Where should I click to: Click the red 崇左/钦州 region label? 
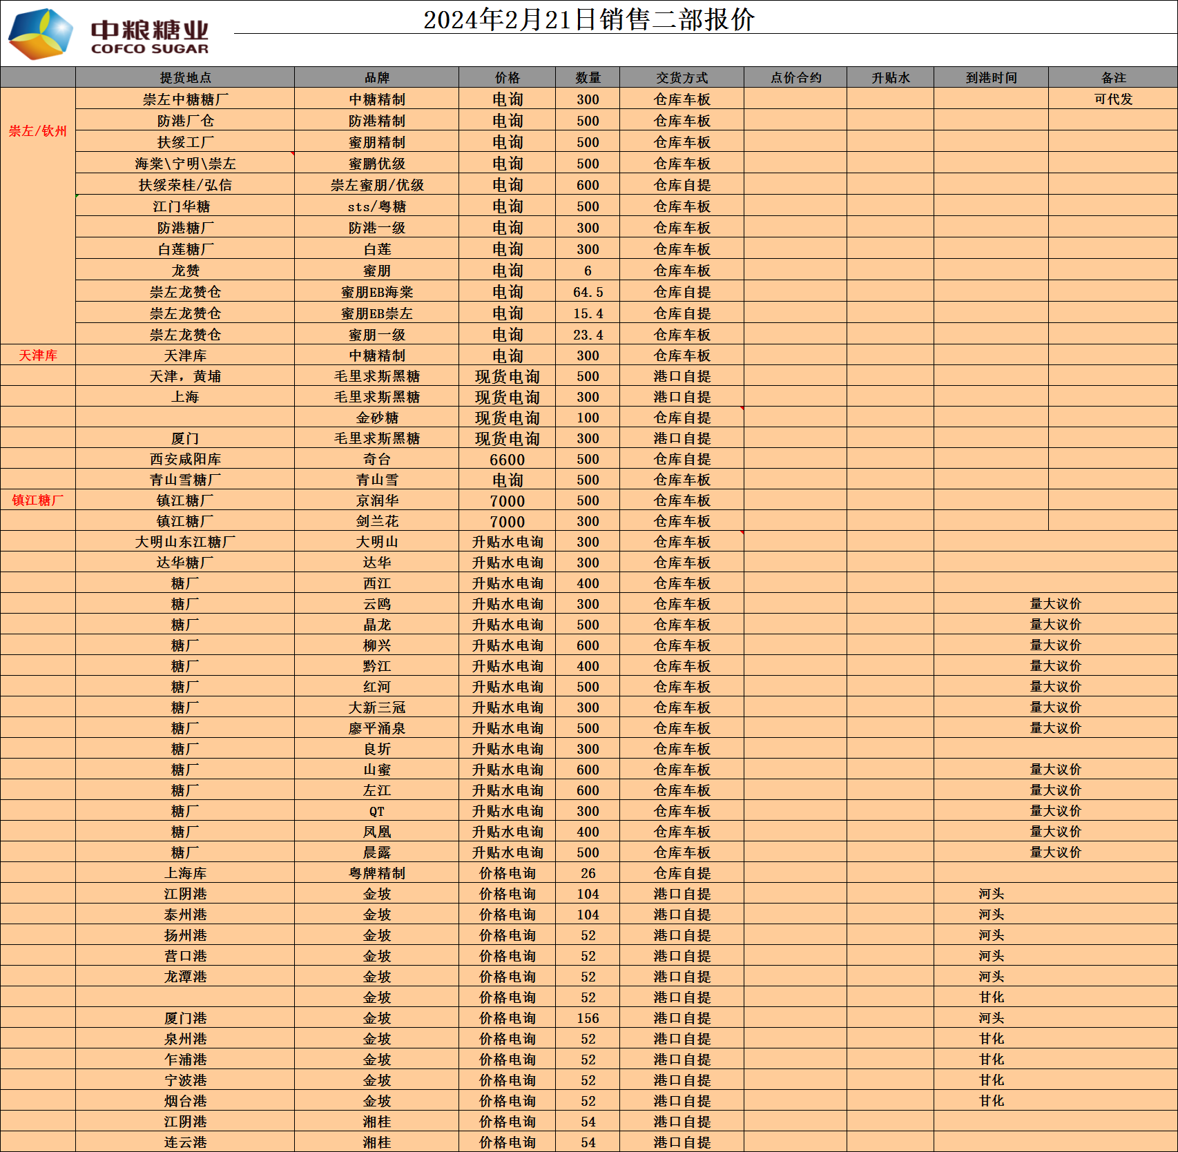tap(38, 131)
